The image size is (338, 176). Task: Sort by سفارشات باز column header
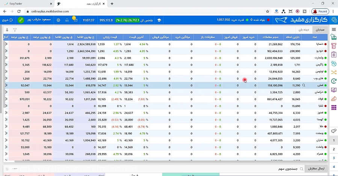[x=208, y=37]
